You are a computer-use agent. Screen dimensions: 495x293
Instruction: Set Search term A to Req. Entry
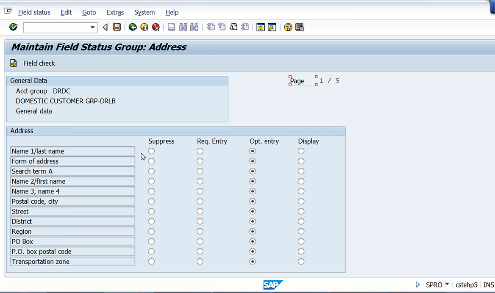200,171
